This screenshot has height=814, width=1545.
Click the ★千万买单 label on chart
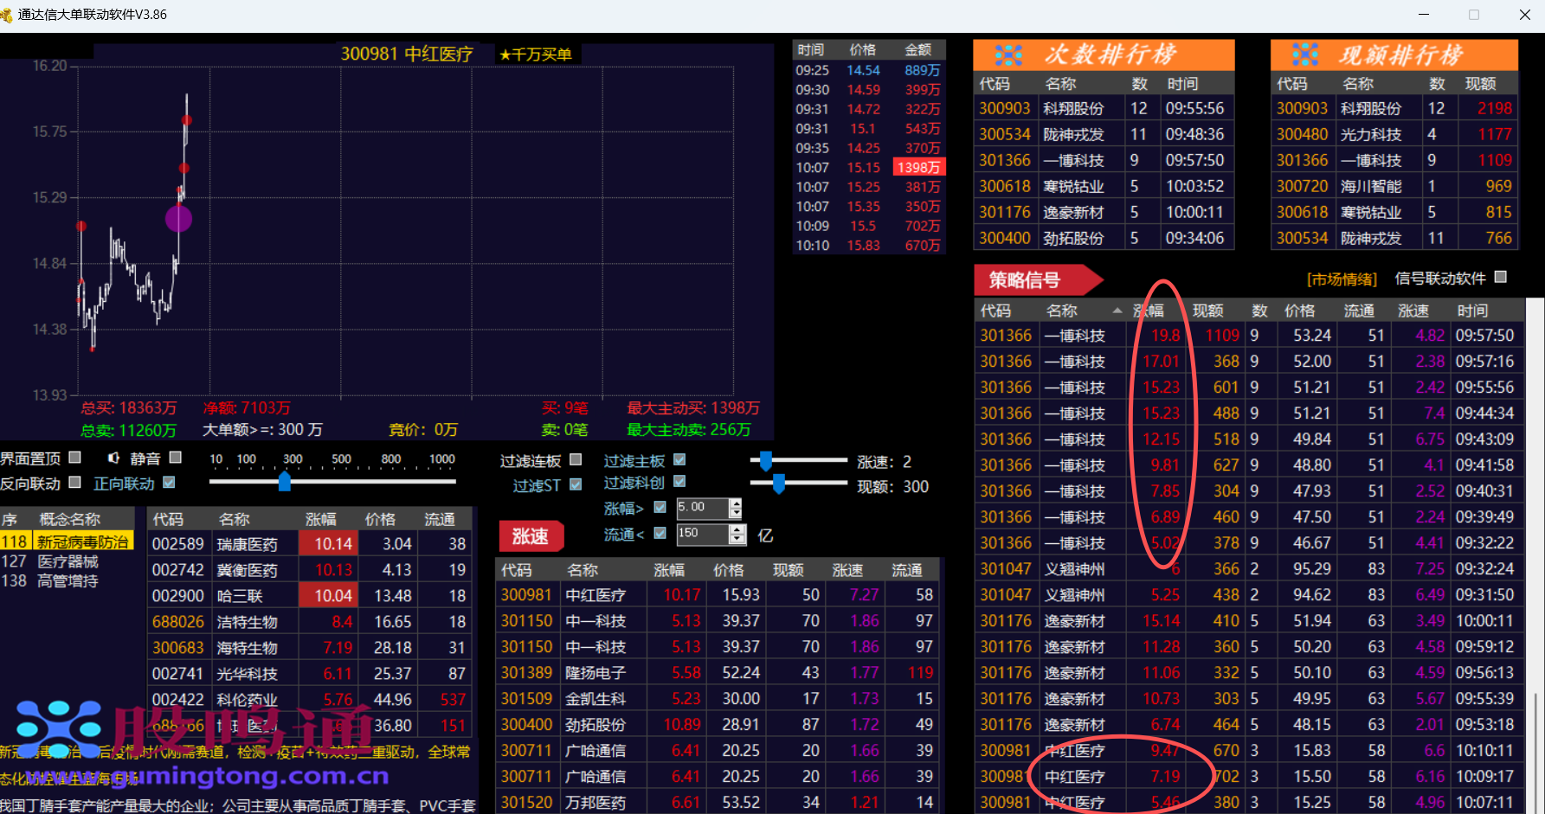(x=535, y=54)
